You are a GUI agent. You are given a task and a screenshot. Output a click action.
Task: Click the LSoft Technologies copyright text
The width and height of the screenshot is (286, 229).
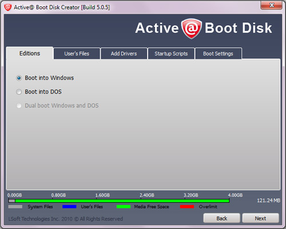[x=65, y=219]
